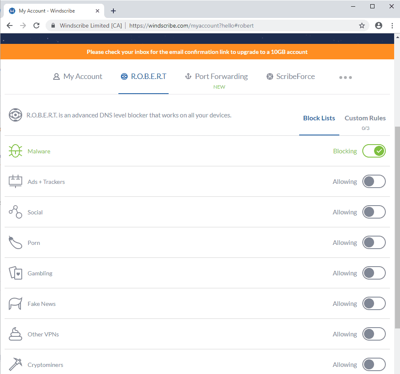Click the Fake News hair icon
The width and height of the screenshot is (400, 374).
[15, 304]
